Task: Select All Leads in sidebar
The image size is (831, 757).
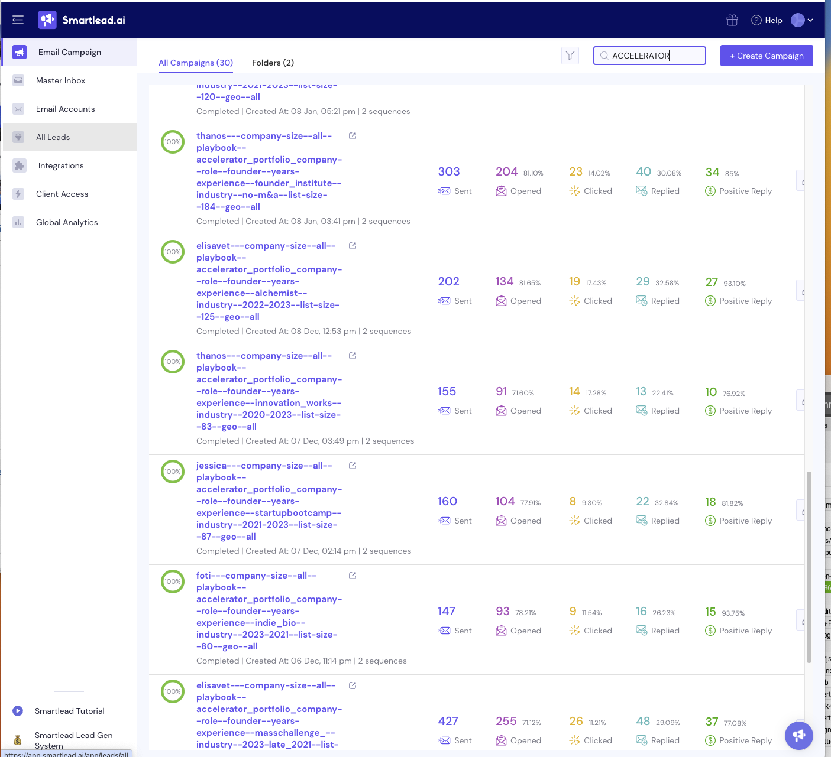Action: (70, 137)
